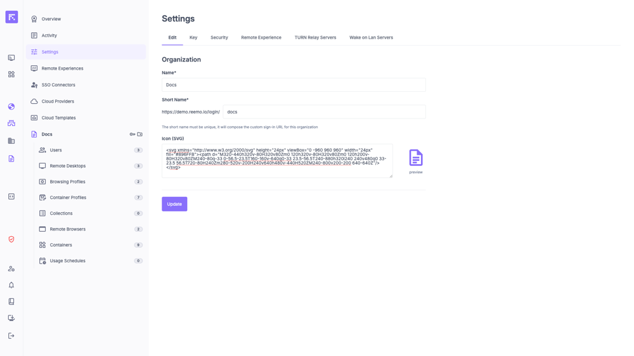Click the key icon beside Docs
The width and height of the screenshot is (634, 356).
point(133,134)
